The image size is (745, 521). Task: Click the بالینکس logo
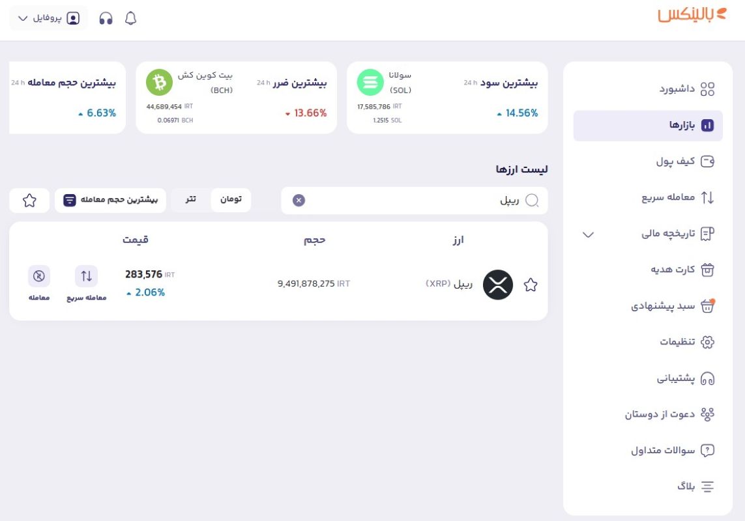(692, 15)
